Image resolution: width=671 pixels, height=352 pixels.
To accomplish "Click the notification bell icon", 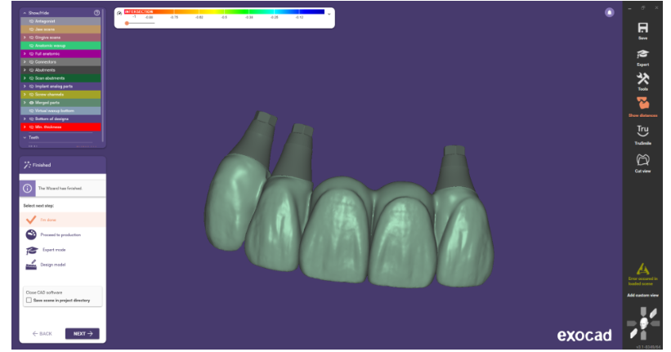I will (x=609, y=13).
